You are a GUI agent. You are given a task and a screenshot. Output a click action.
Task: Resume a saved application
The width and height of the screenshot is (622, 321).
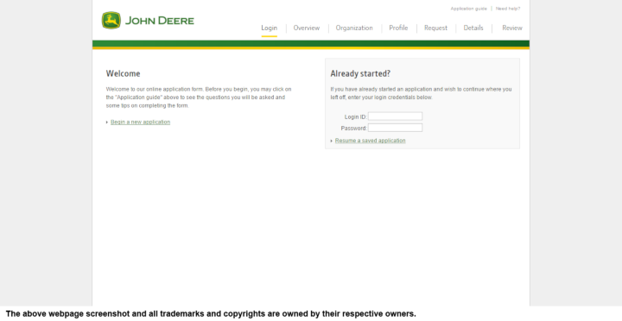coord(370,141)
